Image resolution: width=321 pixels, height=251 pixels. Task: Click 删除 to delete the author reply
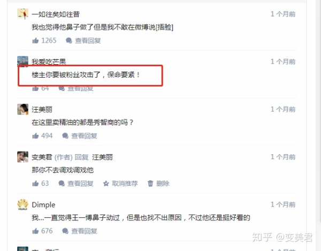click(x=163, y=184)
